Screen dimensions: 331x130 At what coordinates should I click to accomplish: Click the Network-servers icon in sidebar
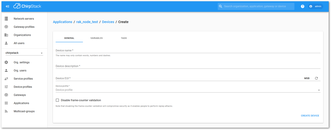point(6,19)
